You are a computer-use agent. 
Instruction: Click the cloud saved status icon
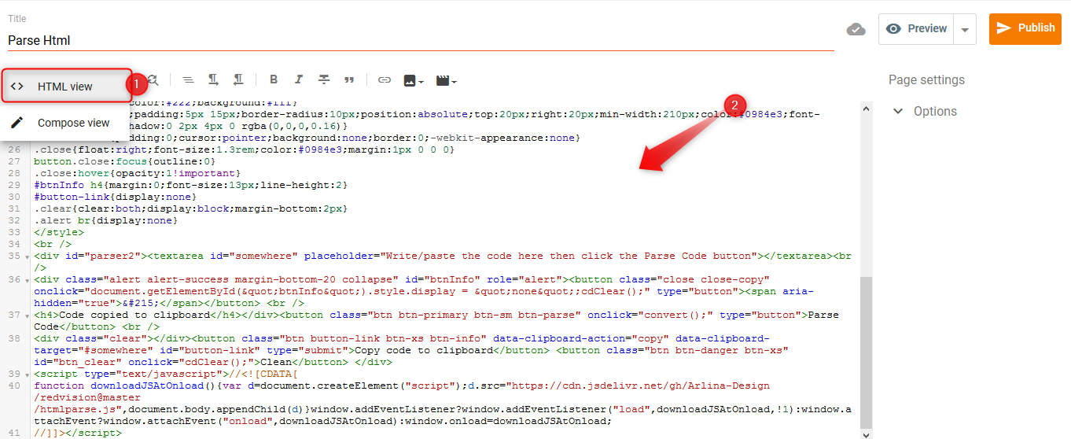pos(856,29)
